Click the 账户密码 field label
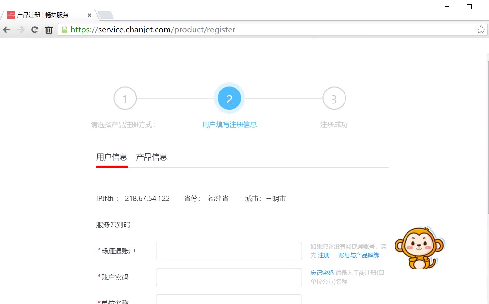This screenshot has width=489, height=304. pos(115,277)
